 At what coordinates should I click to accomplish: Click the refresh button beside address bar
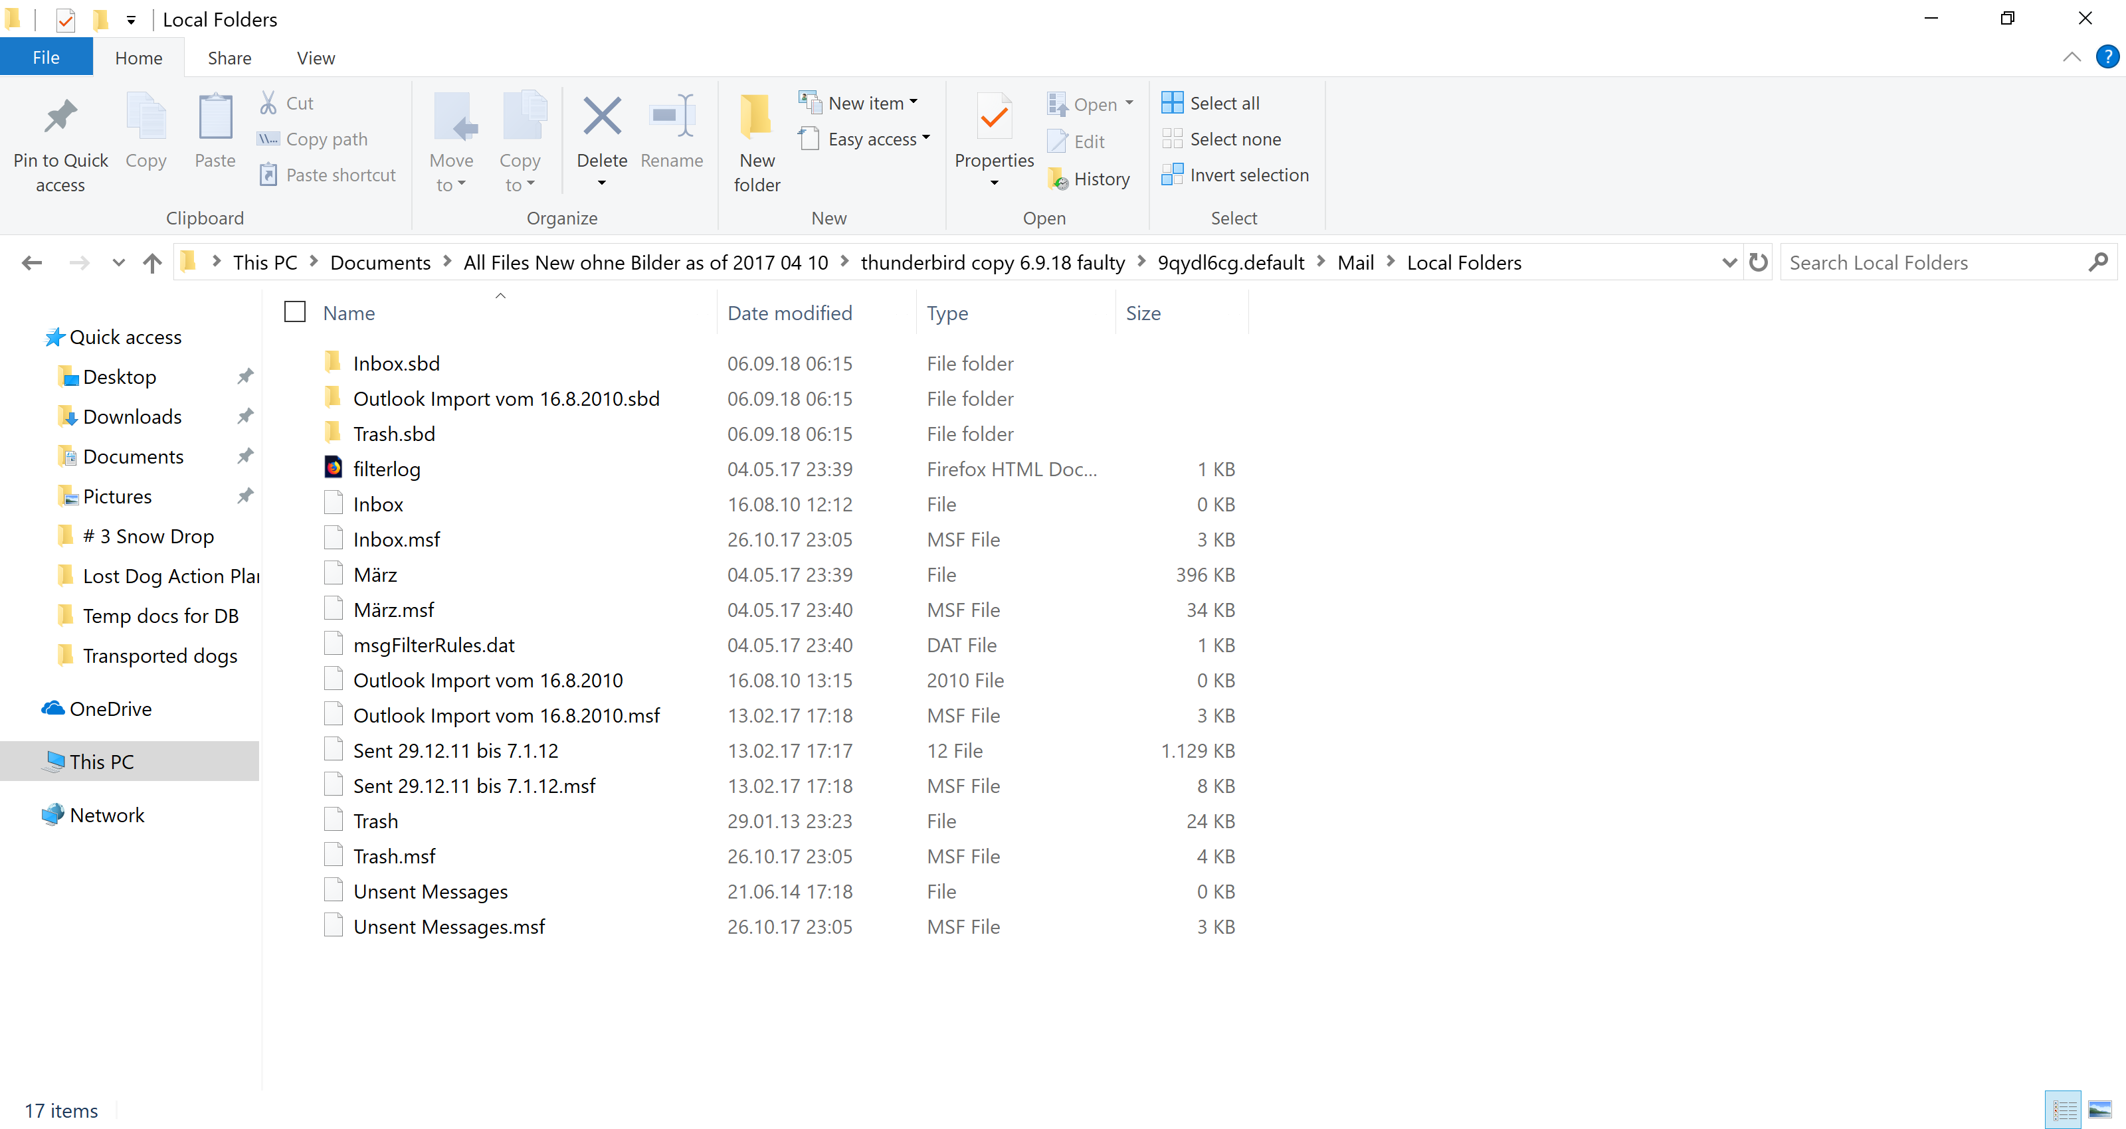click(x=1759, y=262)
